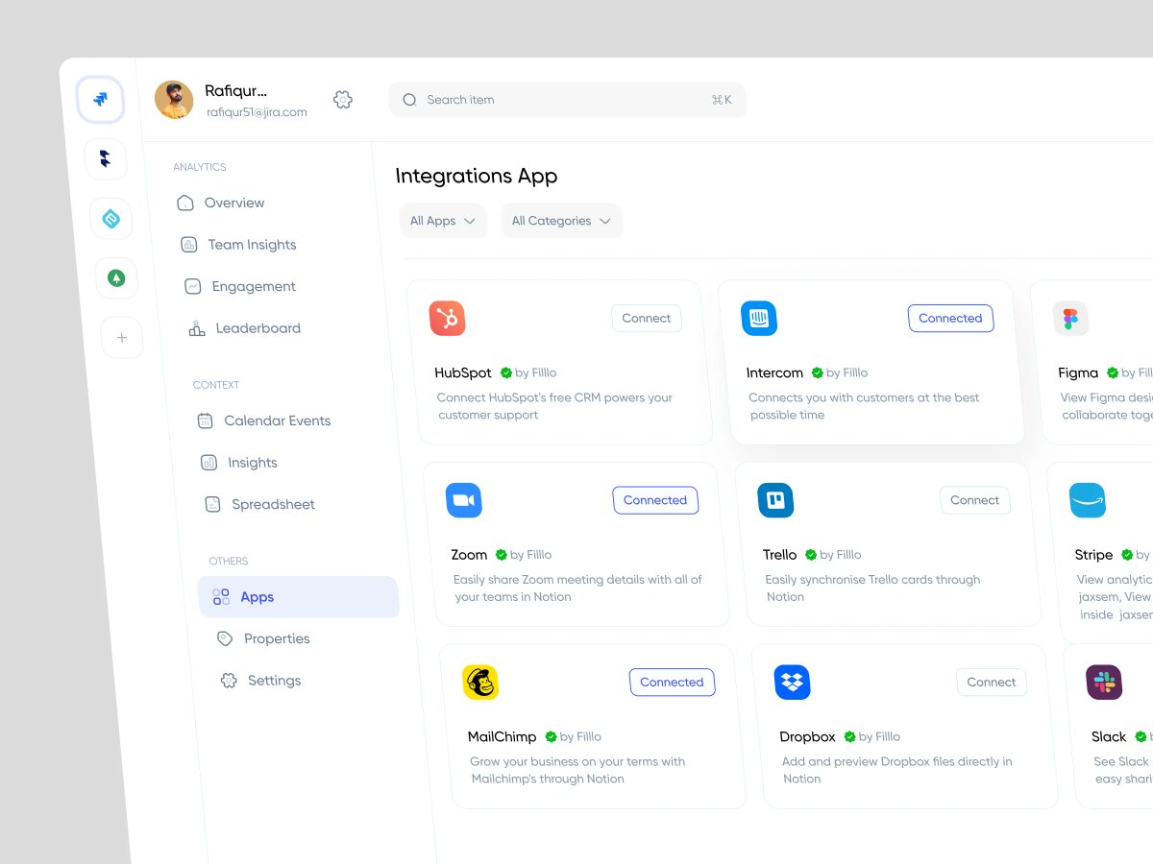The height and width of the screenshot is (864, 1153).
Task: Click the verified badge next to Zoom
Action: pyautogui.click(x=502, y=555)
